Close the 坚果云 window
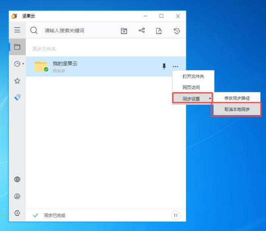This screenshot has height=231, width=266. coord(178,16)
